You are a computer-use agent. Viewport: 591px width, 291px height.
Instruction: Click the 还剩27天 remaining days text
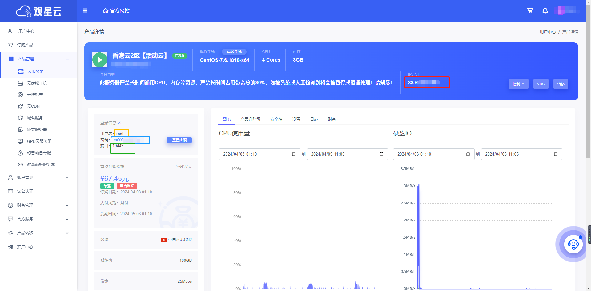183,167
